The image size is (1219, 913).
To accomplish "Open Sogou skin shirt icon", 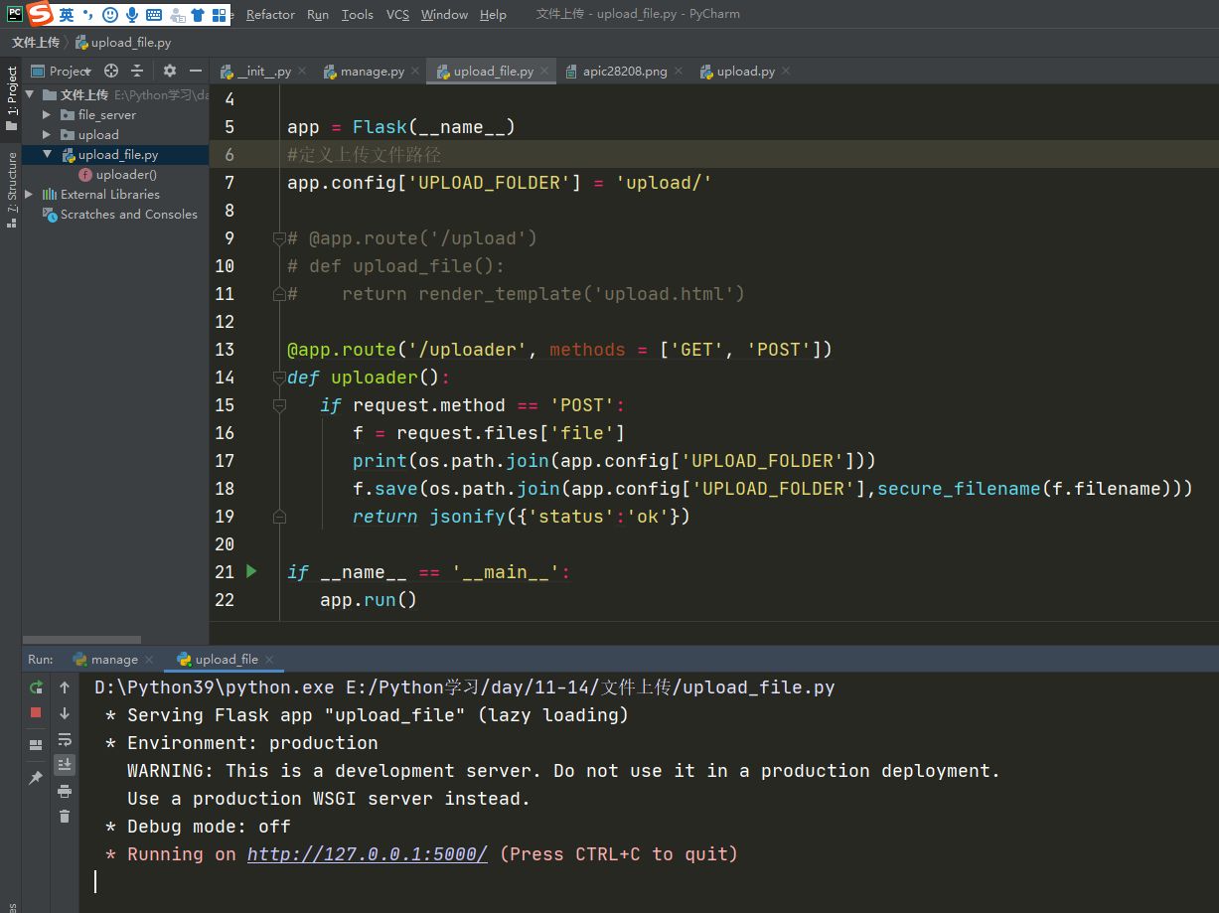I will point(198,15).
